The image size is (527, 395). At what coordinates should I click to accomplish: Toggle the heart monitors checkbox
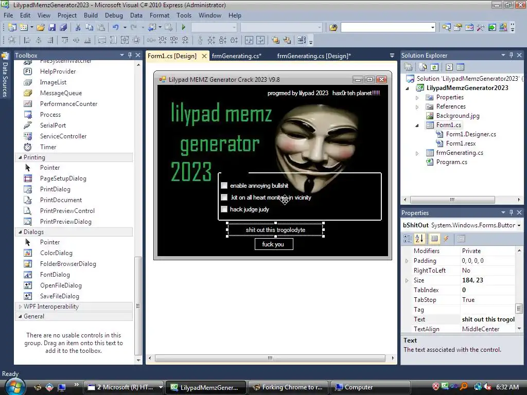pyautogui.click(x=224, y=197)
